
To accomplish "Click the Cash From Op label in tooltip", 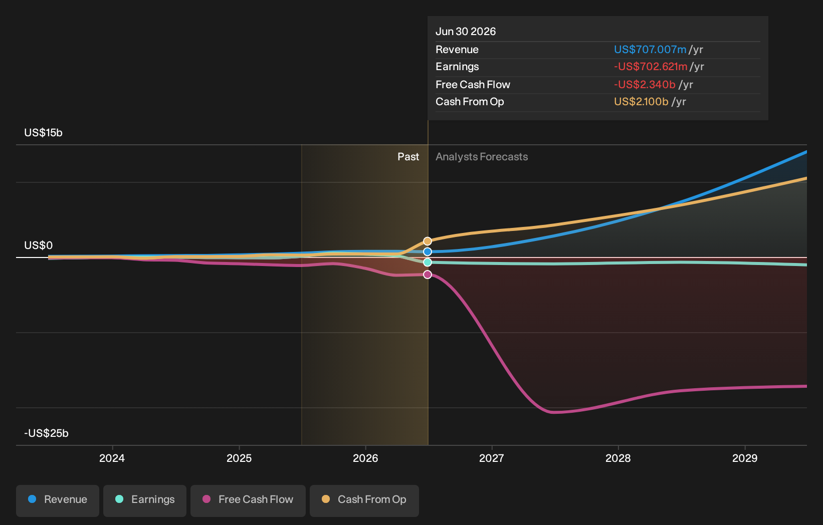I will pos(470,102).
